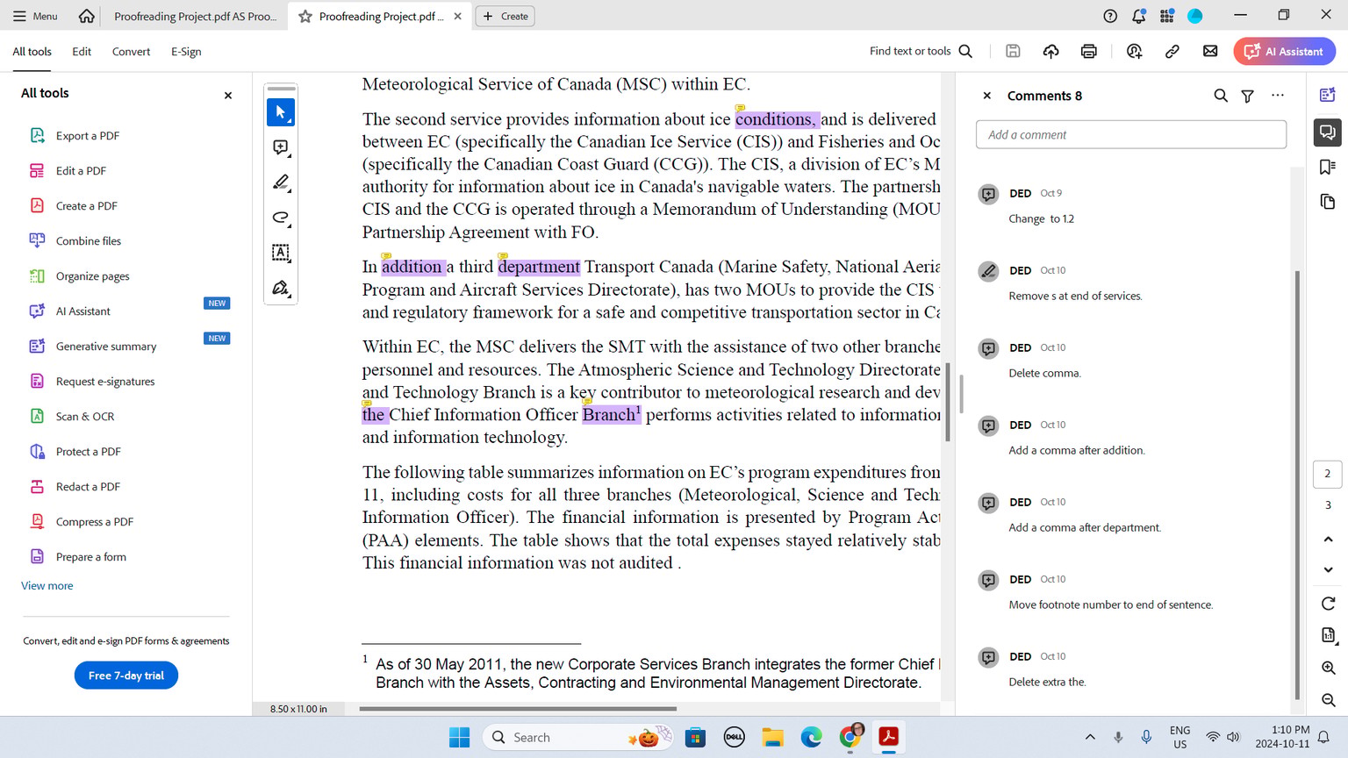This screenshot has height=758, width=1348.
Task: Open the Menu hamburger dropdown
Action: [x=35, y=16]
